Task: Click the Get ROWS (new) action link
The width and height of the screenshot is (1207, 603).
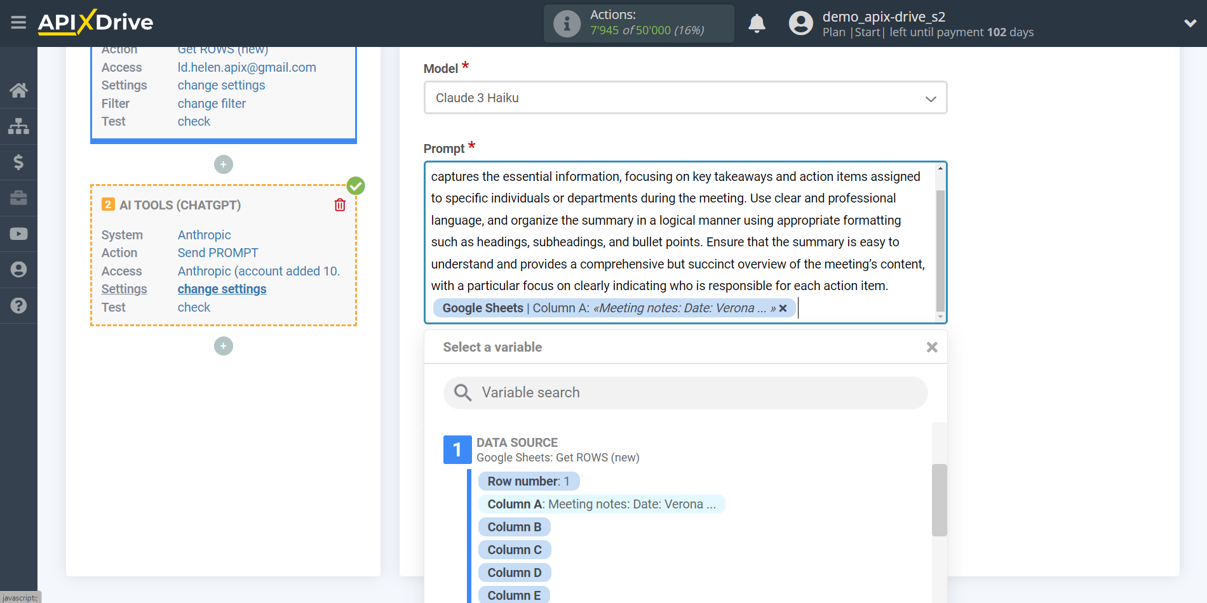Action: point(222,50)
